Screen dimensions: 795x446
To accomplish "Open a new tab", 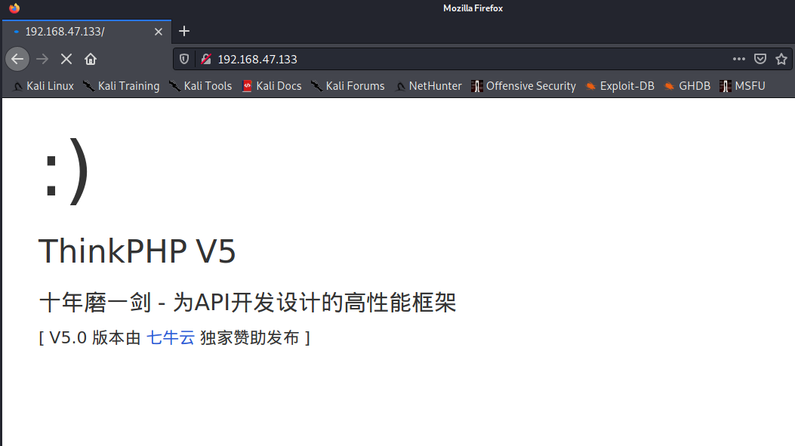I will 184,32.
